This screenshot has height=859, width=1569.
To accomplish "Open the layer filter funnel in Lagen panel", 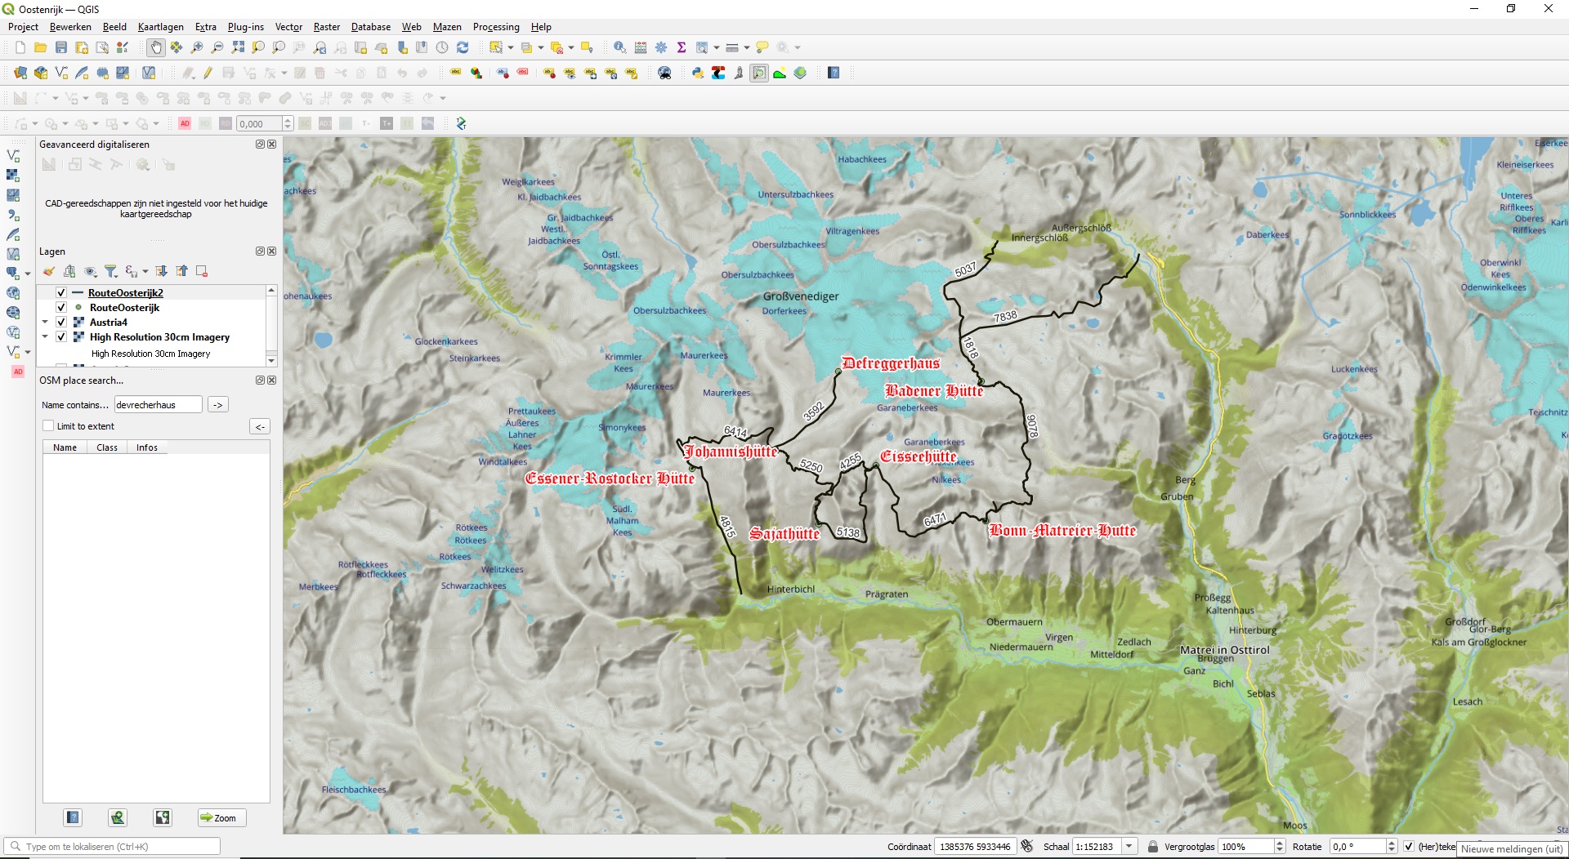I will click(x=111, y=271).
